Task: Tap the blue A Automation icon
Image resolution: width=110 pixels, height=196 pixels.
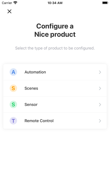Action: (x=13, y=72)
